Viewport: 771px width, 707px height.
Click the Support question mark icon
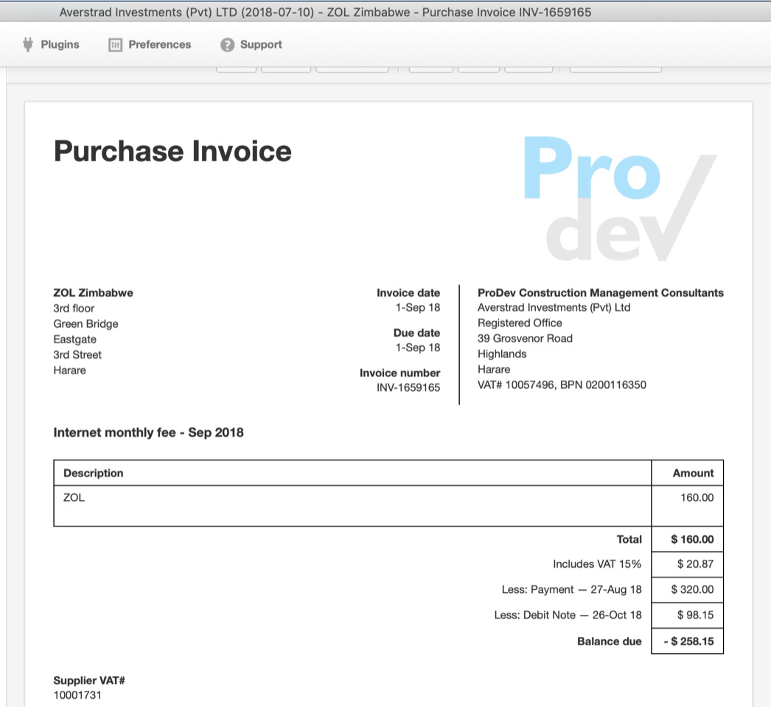(227, 45)
